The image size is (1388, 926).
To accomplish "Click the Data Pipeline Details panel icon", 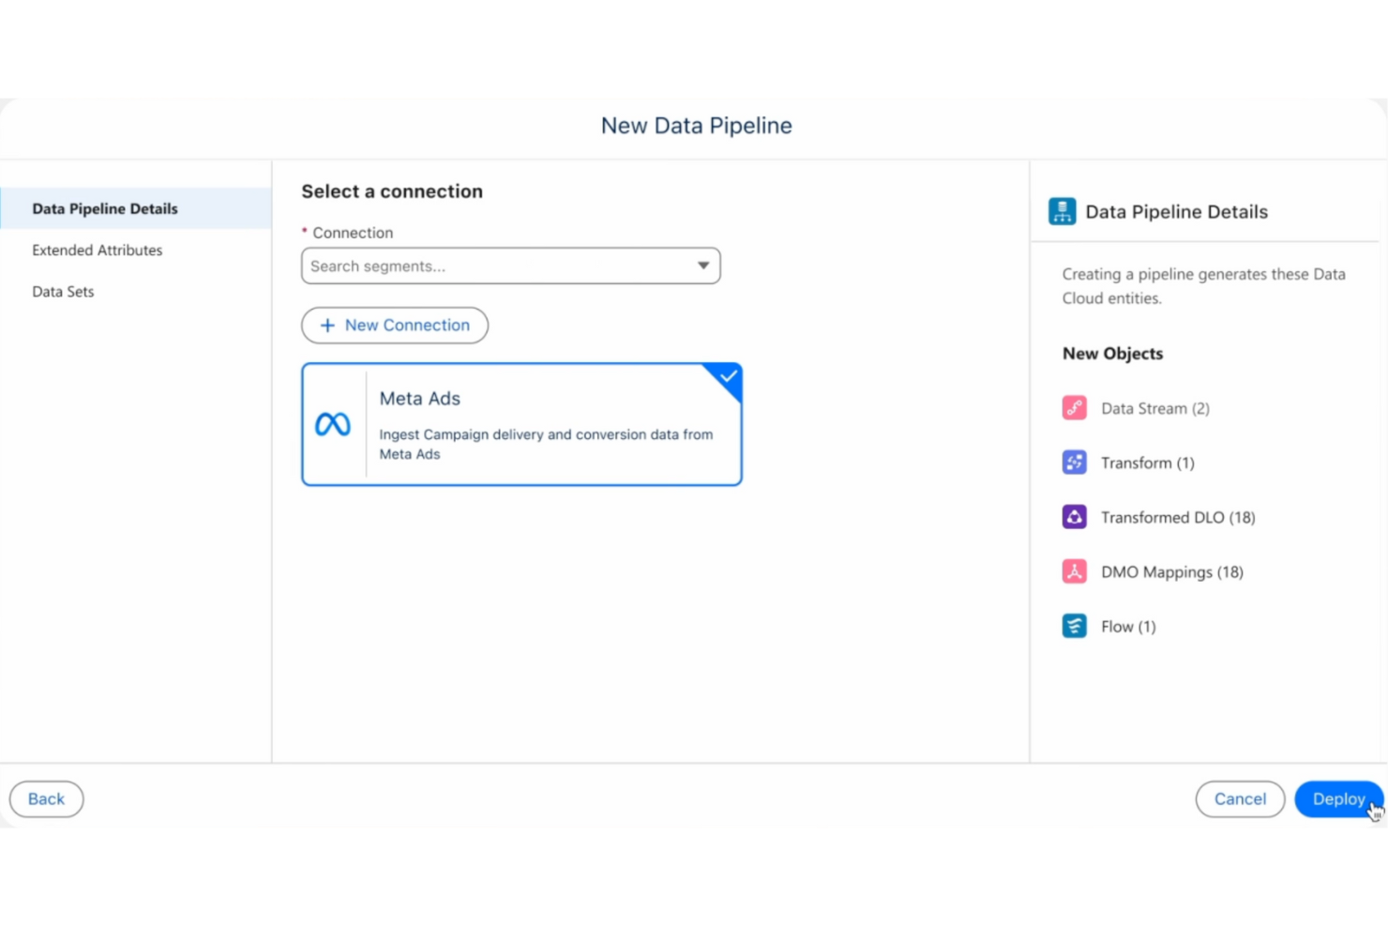I will coord(1062,211).
